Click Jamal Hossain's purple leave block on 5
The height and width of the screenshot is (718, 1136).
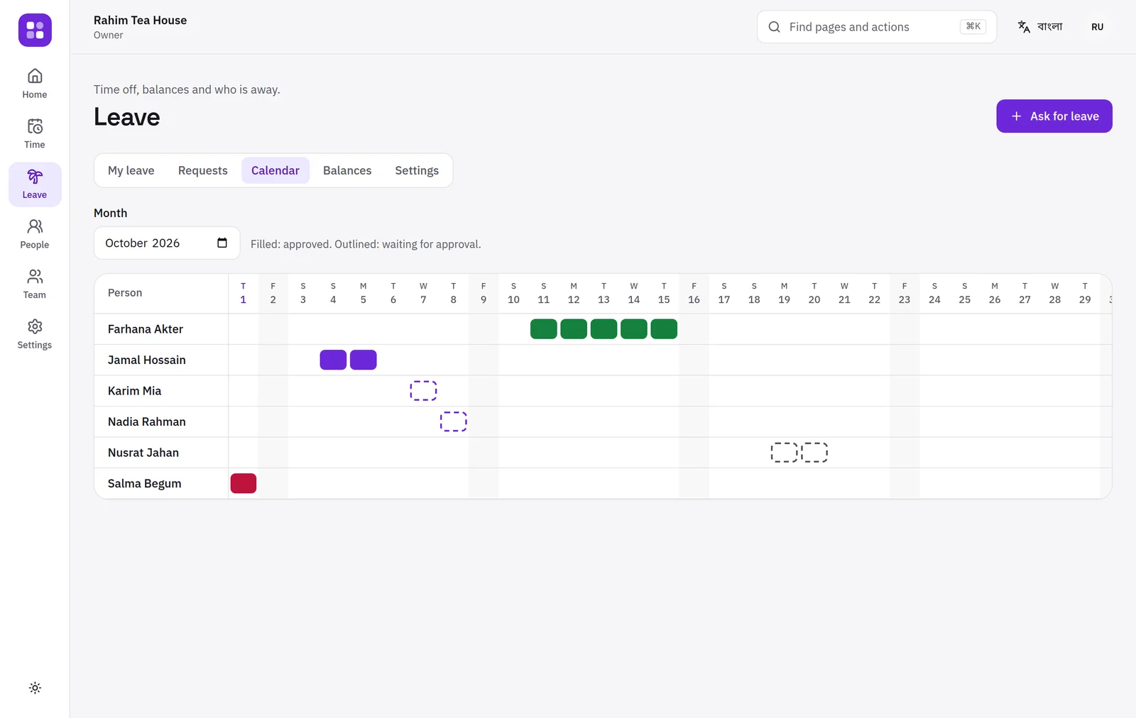click(364, 360)
